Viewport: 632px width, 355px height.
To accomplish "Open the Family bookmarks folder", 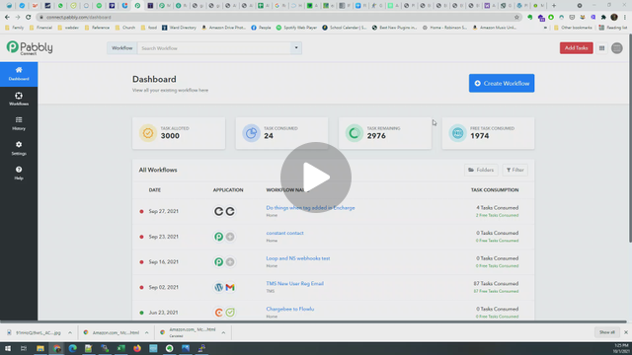I will (14, 28).
